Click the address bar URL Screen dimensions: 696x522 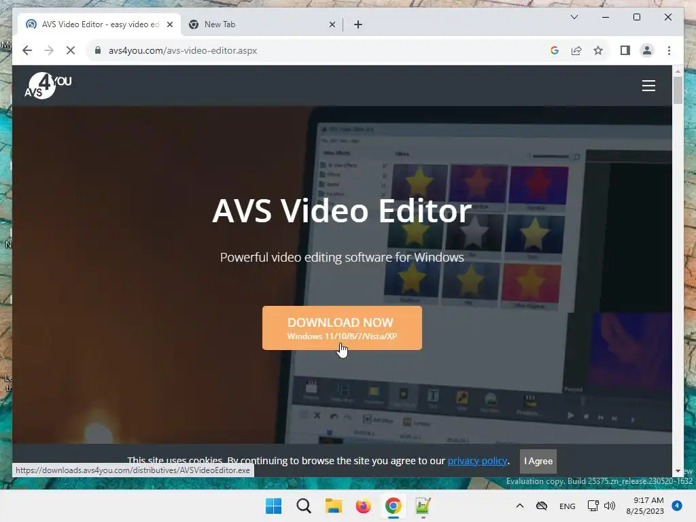183,50
